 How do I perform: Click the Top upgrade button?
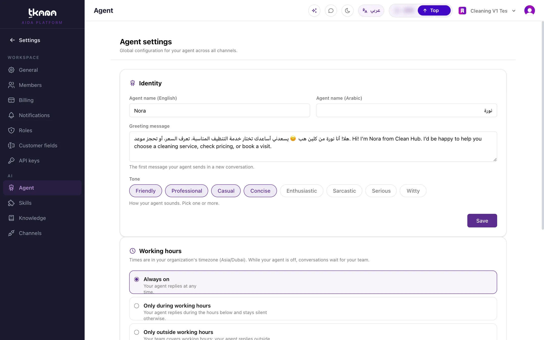pyautogui.click(x=434, y=11)
